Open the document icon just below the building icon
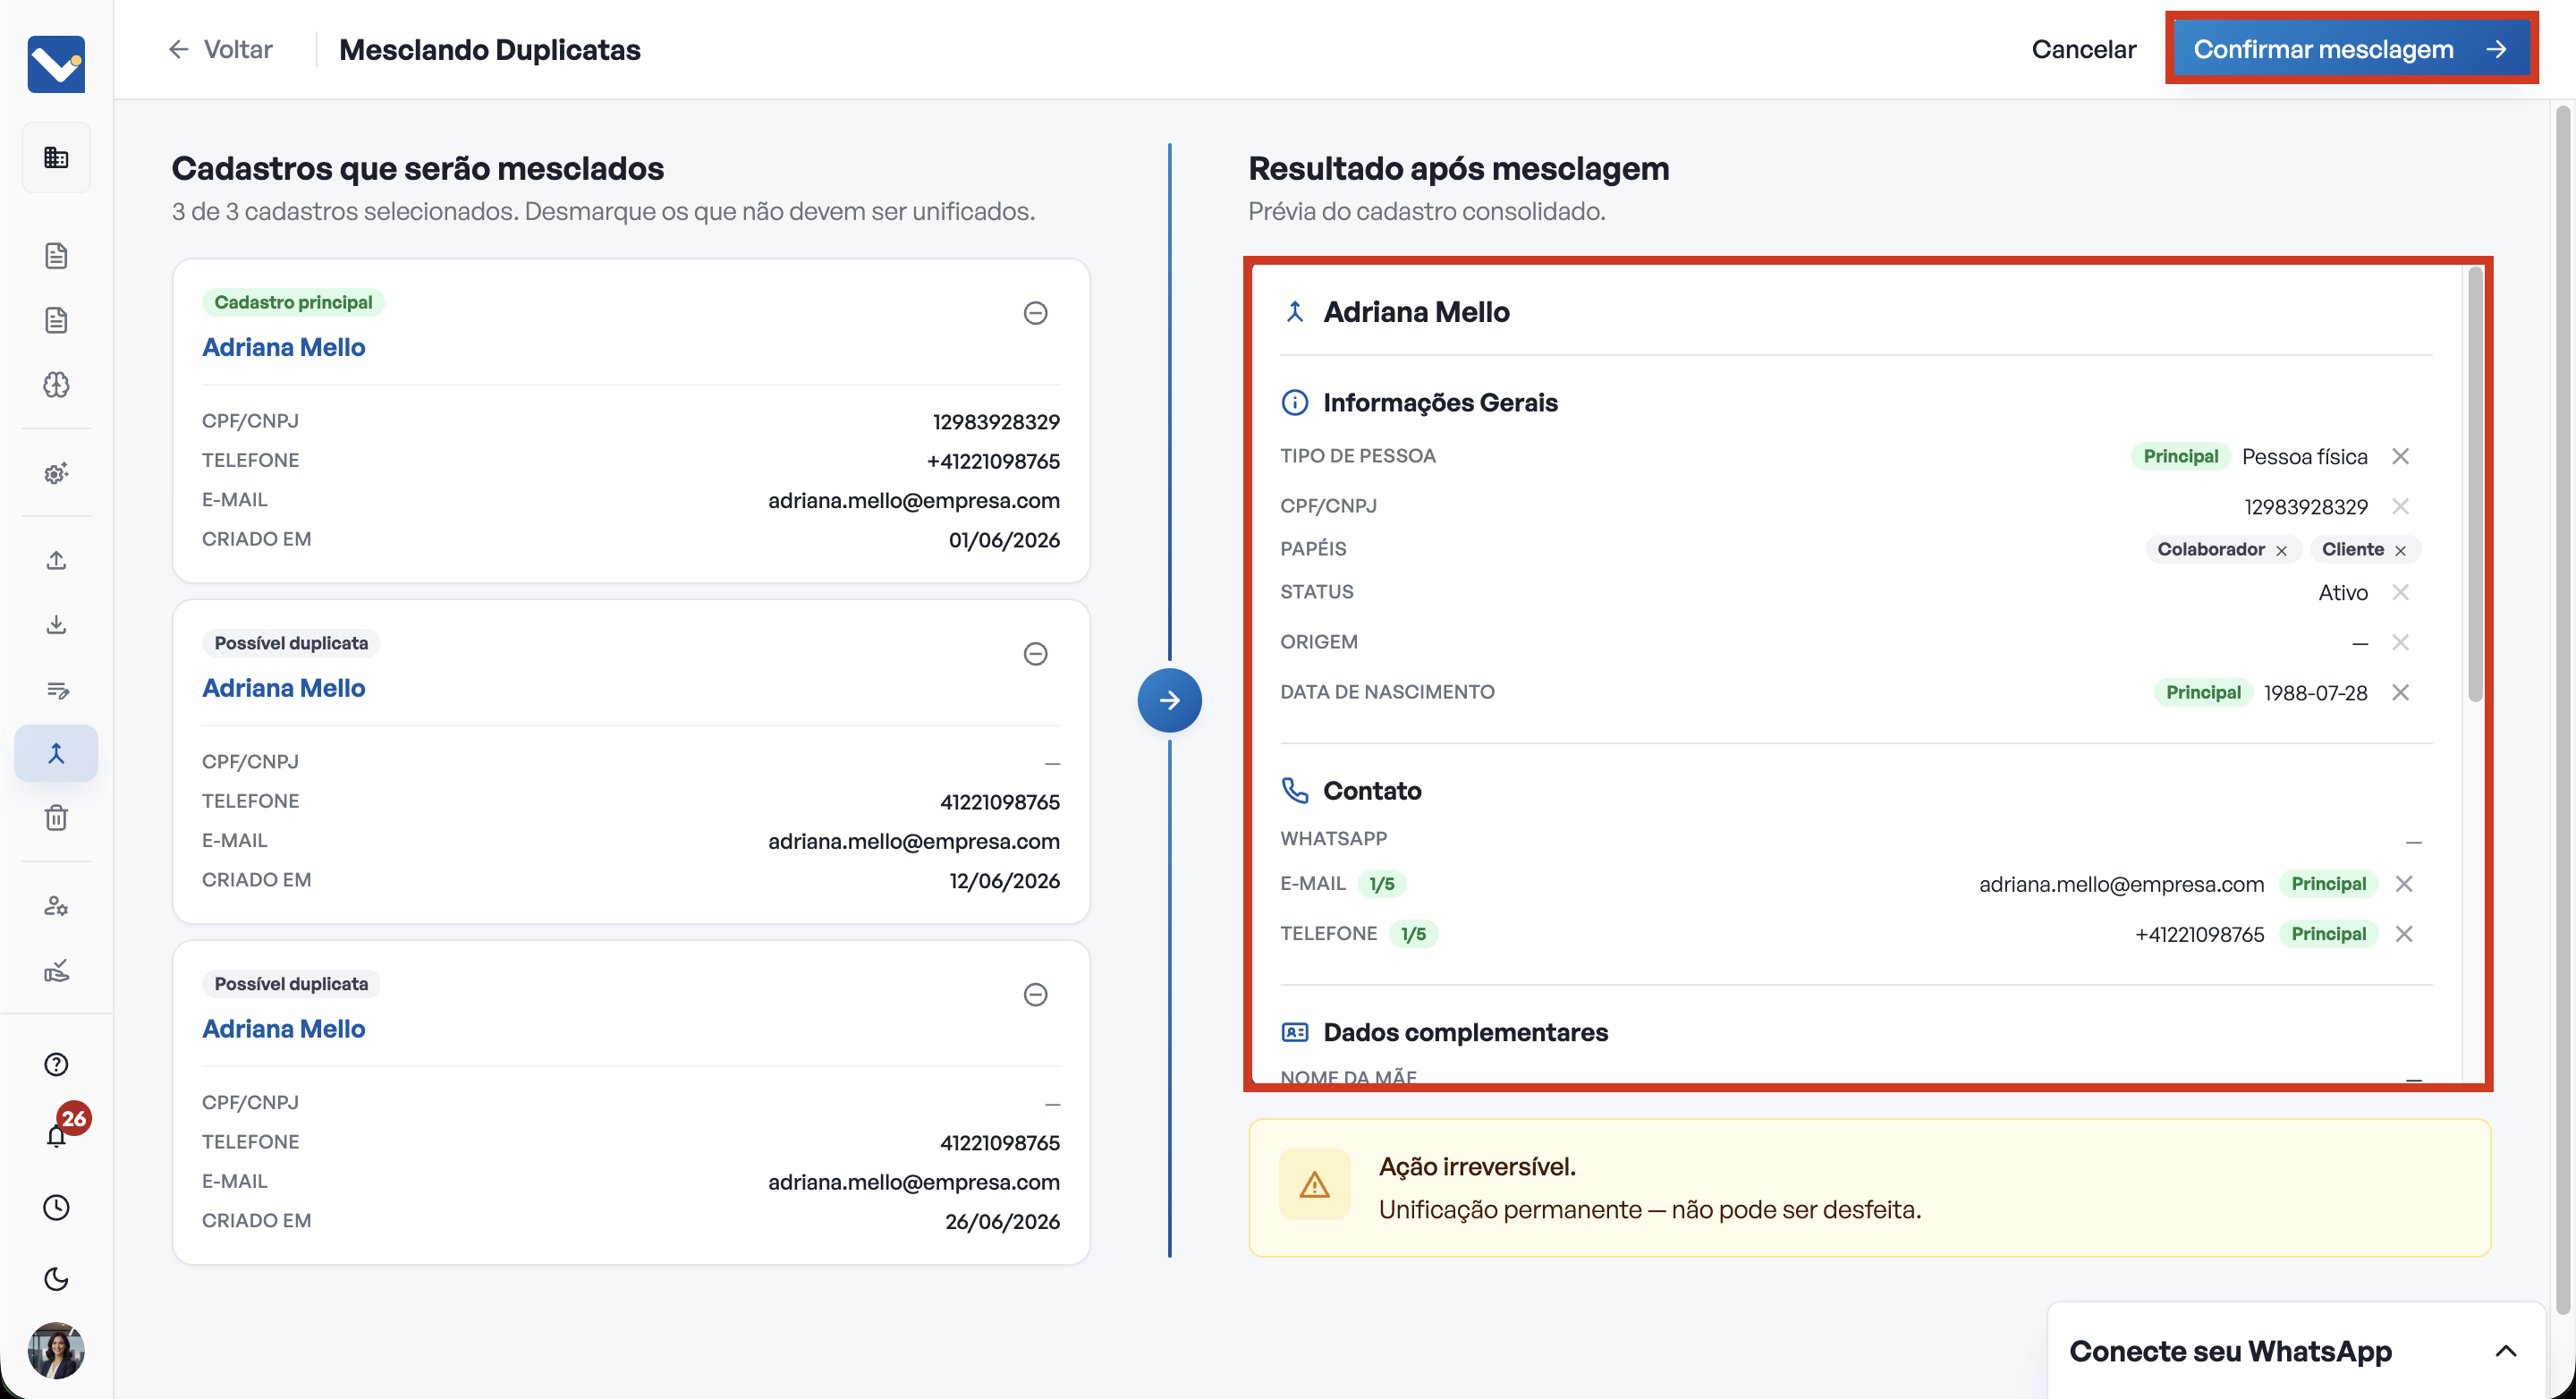This screenshot has width=2576, height=1399. [x=56, y=255]
